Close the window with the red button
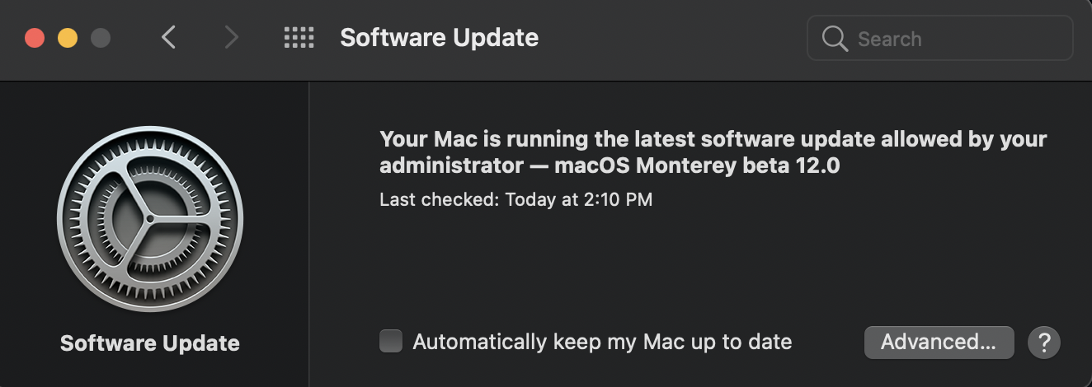Screen dimensions: 1092x387 tap(35, 38)
